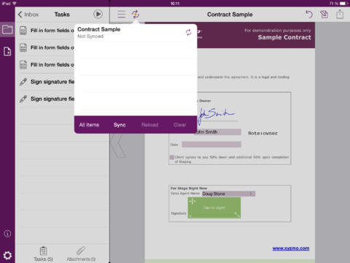
Task: Tap the Wi-Fi status icon
Action: (x=15, y=3)
